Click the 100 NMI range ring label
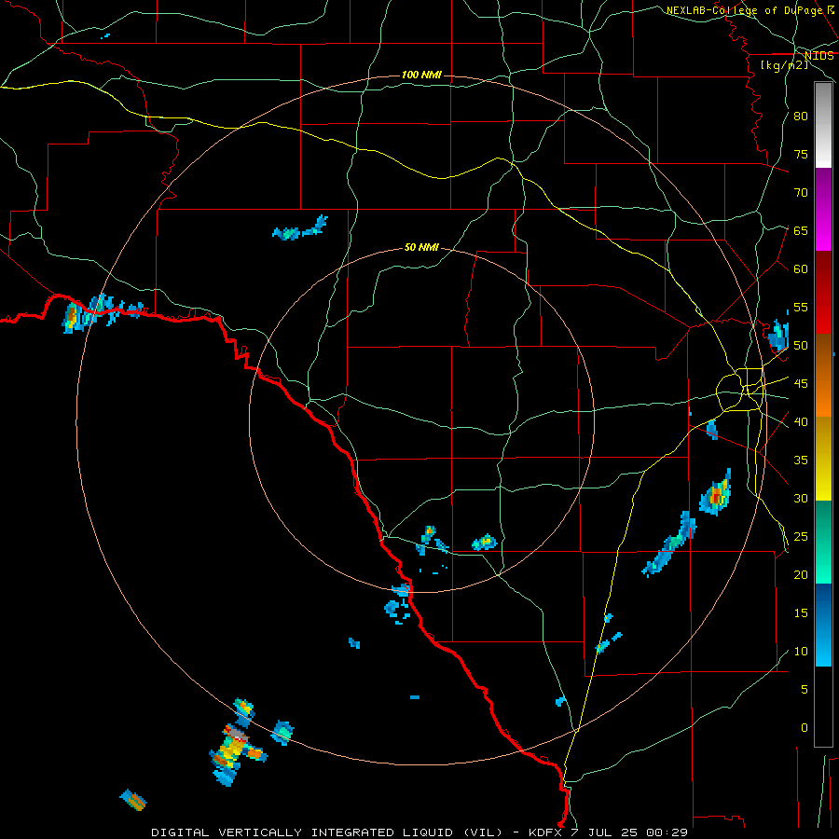Image resolution: width=839 pixels, height=839 pixels. coord(421,75)
